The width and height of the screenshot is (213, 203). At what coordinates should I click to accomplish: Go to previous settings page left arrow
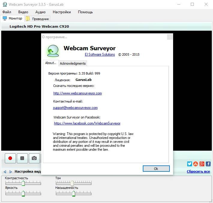point(5,172)
